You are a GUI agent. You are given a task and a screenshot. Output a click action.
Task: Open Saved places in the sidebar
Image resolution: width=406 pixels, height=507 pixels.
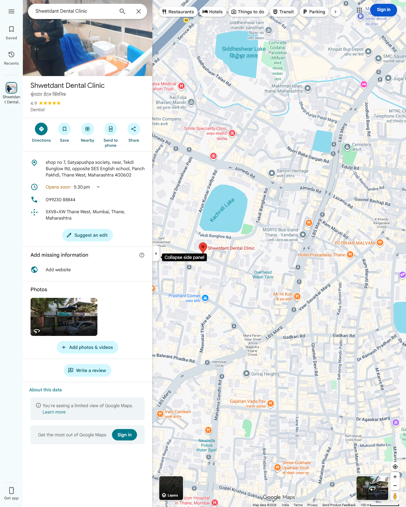pos(11,33)
